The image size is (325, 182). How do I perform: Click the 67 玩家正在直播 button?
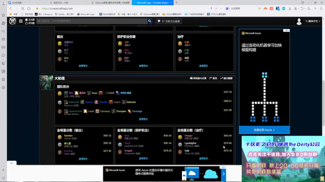pyautogui.click(x=169, y=21)
